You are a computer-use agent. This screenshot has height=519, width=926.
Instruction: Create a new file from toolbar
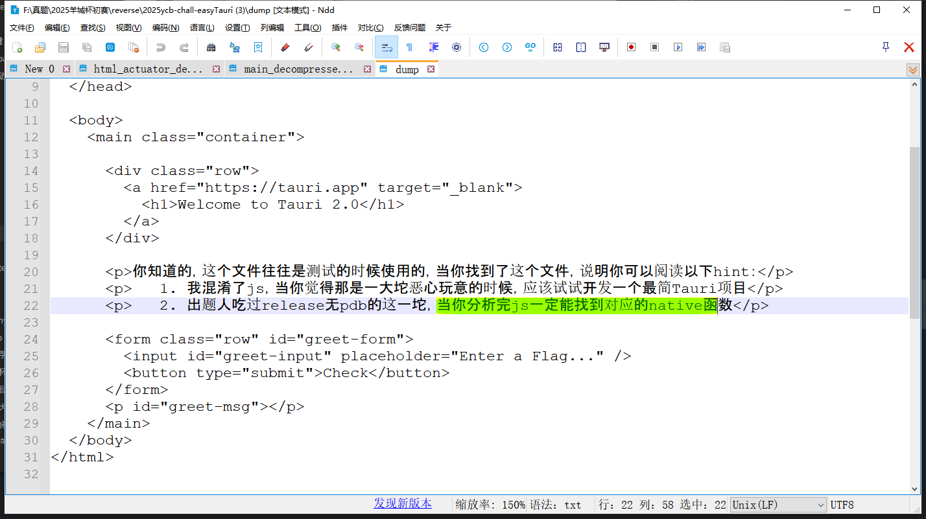18,47
